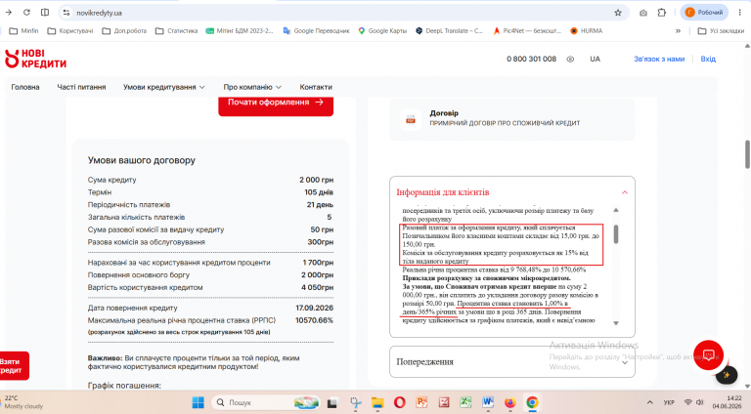Switch site language with UA selector

595,59
